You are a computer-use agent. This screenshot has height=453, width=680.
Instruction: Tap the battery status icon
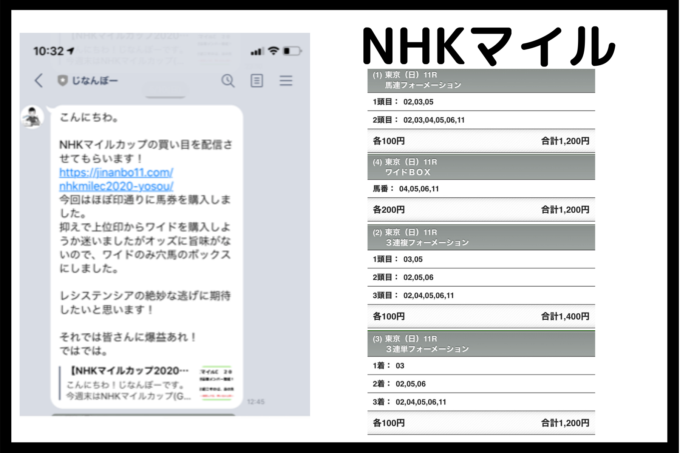click(x=293, y=51)
